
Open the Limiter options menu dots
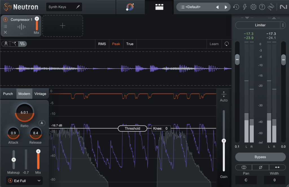coord(283,25)
